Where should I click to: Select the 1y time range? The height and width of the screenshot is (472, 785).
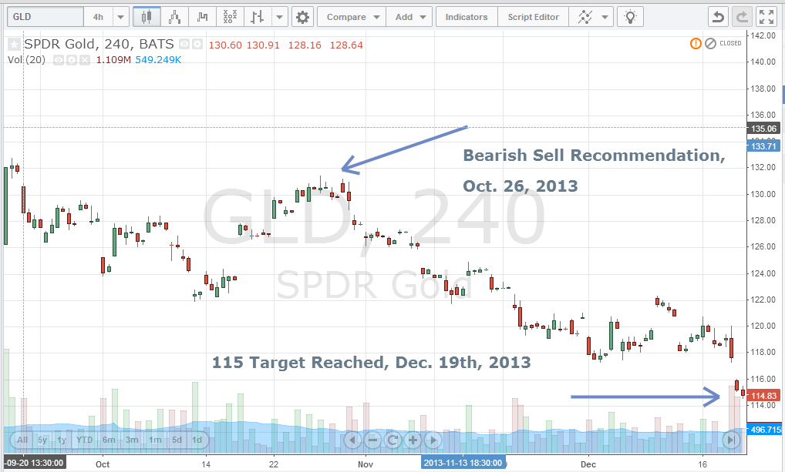coord(62,440)
